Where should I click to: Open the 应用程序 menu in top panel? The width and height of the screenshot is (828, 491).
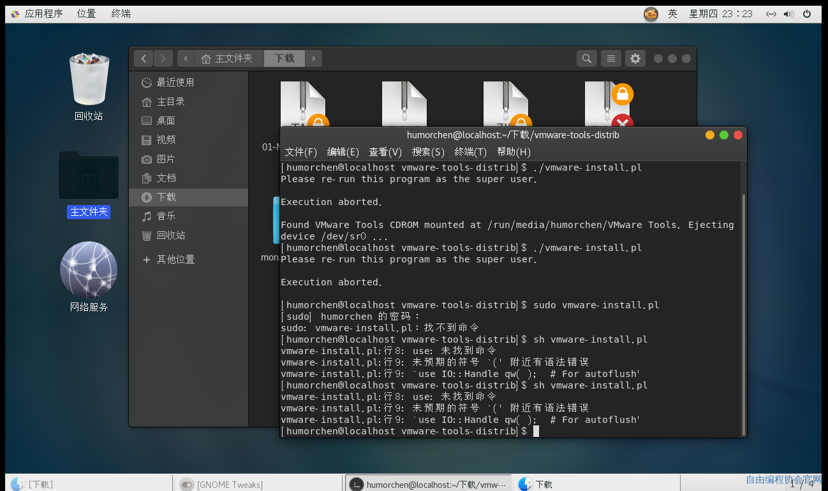point(37,13)
